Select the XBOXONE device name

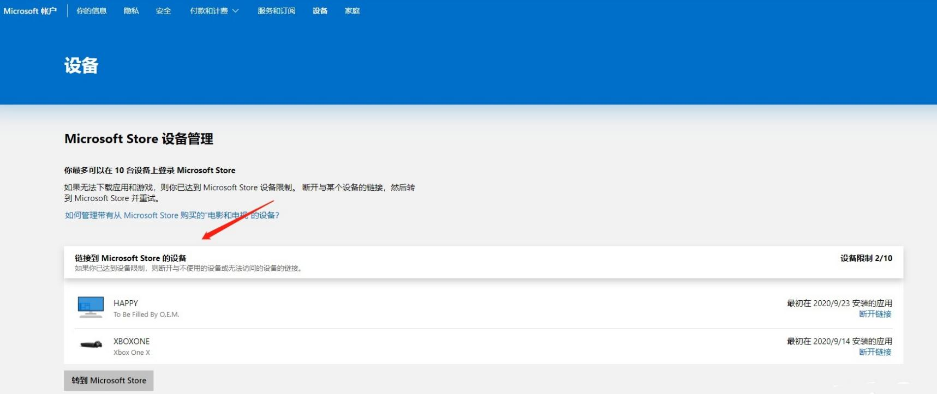click(x=131, y=341)
